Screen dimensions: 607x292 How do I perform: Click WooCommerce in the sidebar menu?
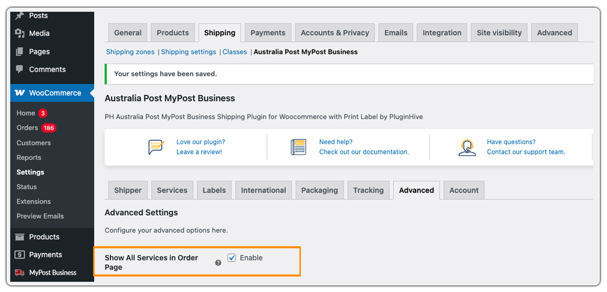[x=52, y=93]
